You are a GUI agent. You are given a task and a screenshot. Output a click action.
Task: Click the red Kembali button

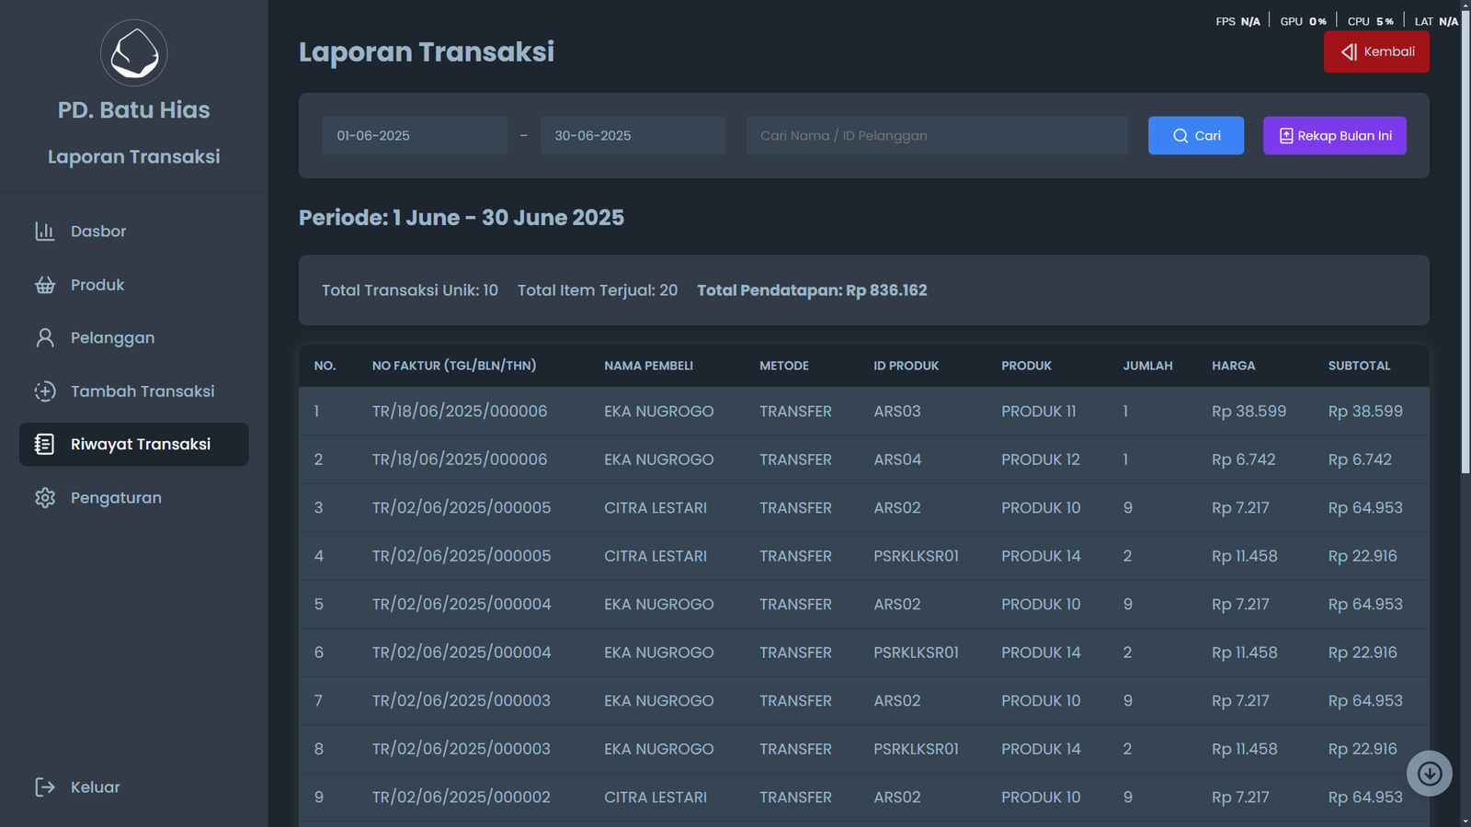pyautogui.click(x=1376, y=52)
